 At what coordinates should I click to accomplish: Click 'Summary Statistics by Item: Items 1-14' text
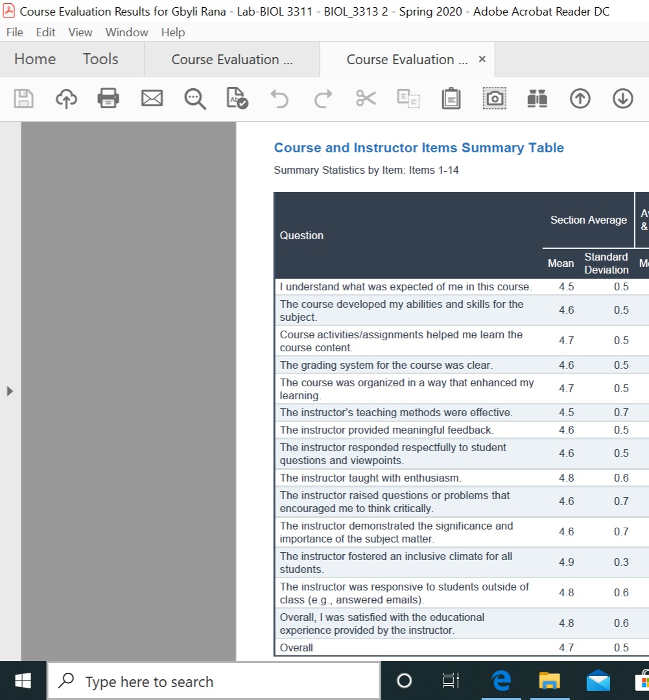[366, 170]
